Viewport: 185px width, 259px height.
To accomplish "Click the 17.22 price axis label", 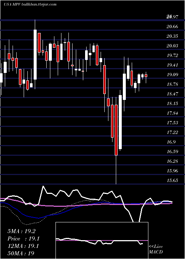I will click(x=172, y=132).
